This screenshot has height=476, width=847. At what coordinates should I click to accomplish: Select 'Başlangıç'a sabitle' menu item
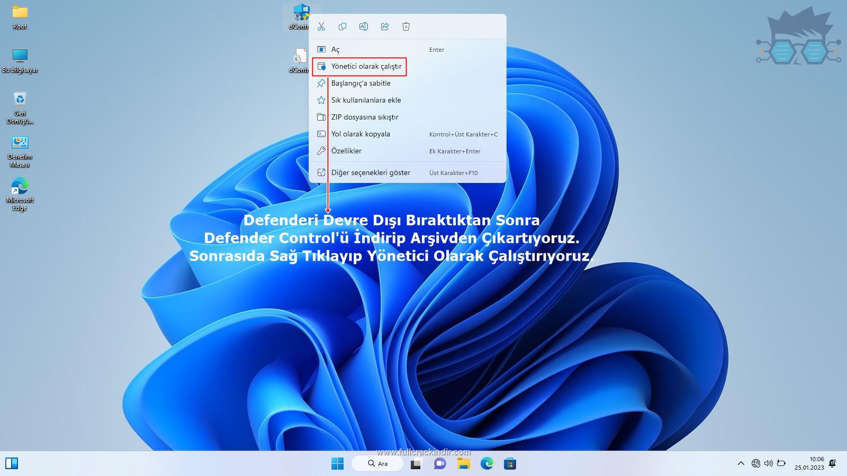click(408, 83)
